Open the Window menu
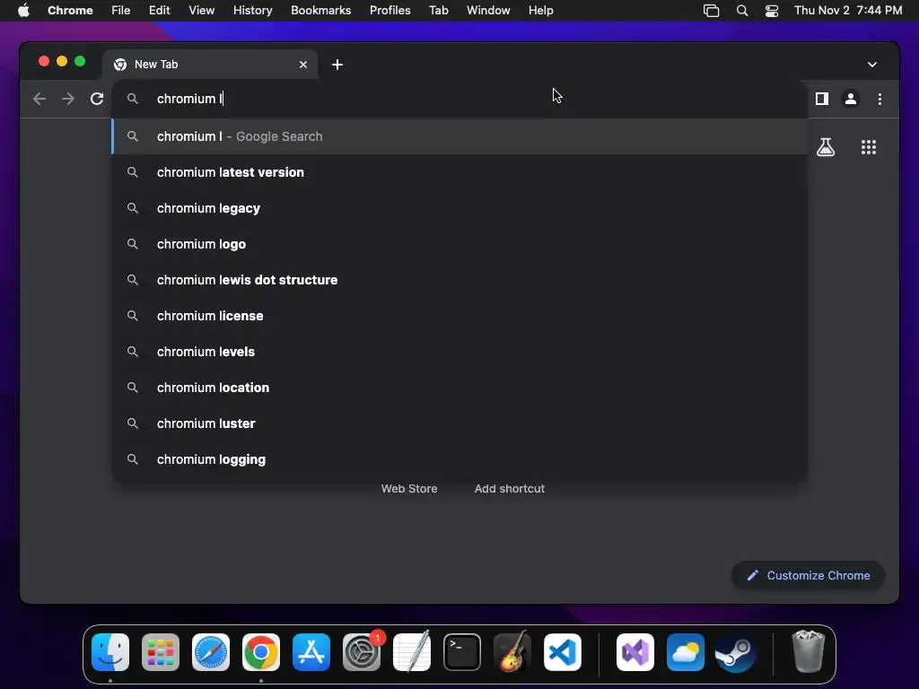Image resolution: width=919 pixels, height=689 pixels. pyautogui.click(x=488, y=11)
